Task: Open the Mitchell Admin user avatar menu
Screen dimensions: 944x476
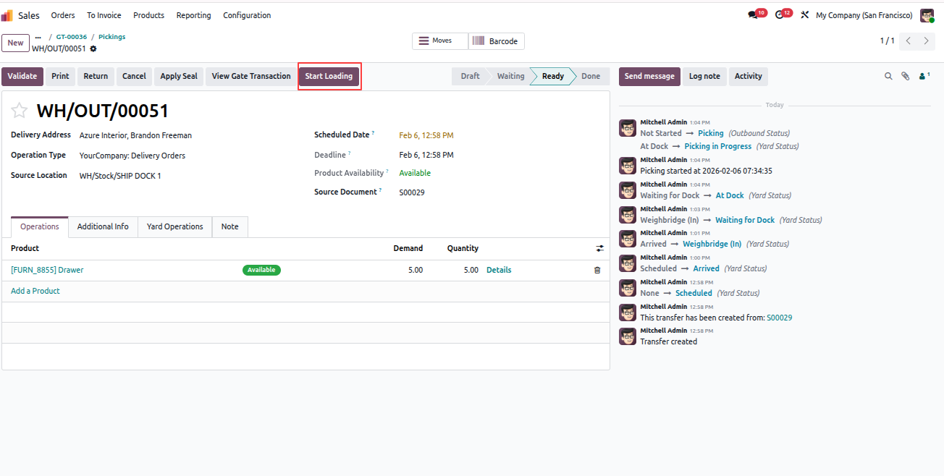Action: 927,15
